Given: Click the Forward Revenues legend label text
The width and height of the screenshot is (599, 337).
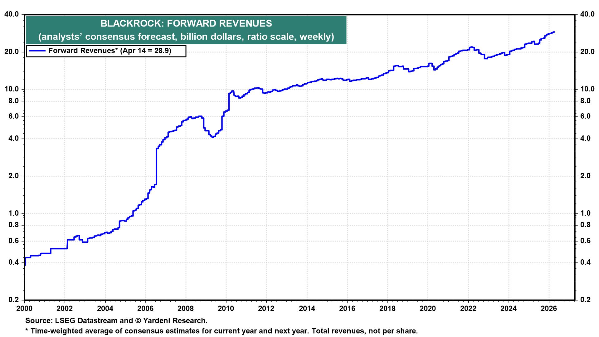Looking at the screenshot, I should pos(110,51).
